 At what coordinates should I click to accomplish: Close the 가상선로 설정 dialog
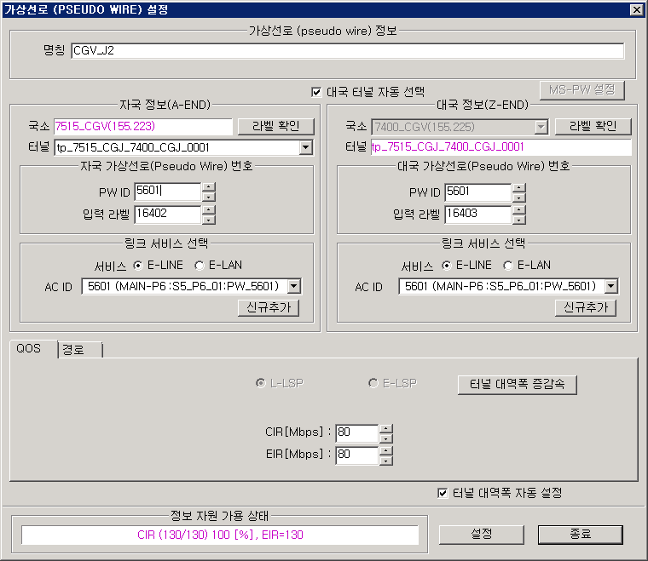(637, 9)
